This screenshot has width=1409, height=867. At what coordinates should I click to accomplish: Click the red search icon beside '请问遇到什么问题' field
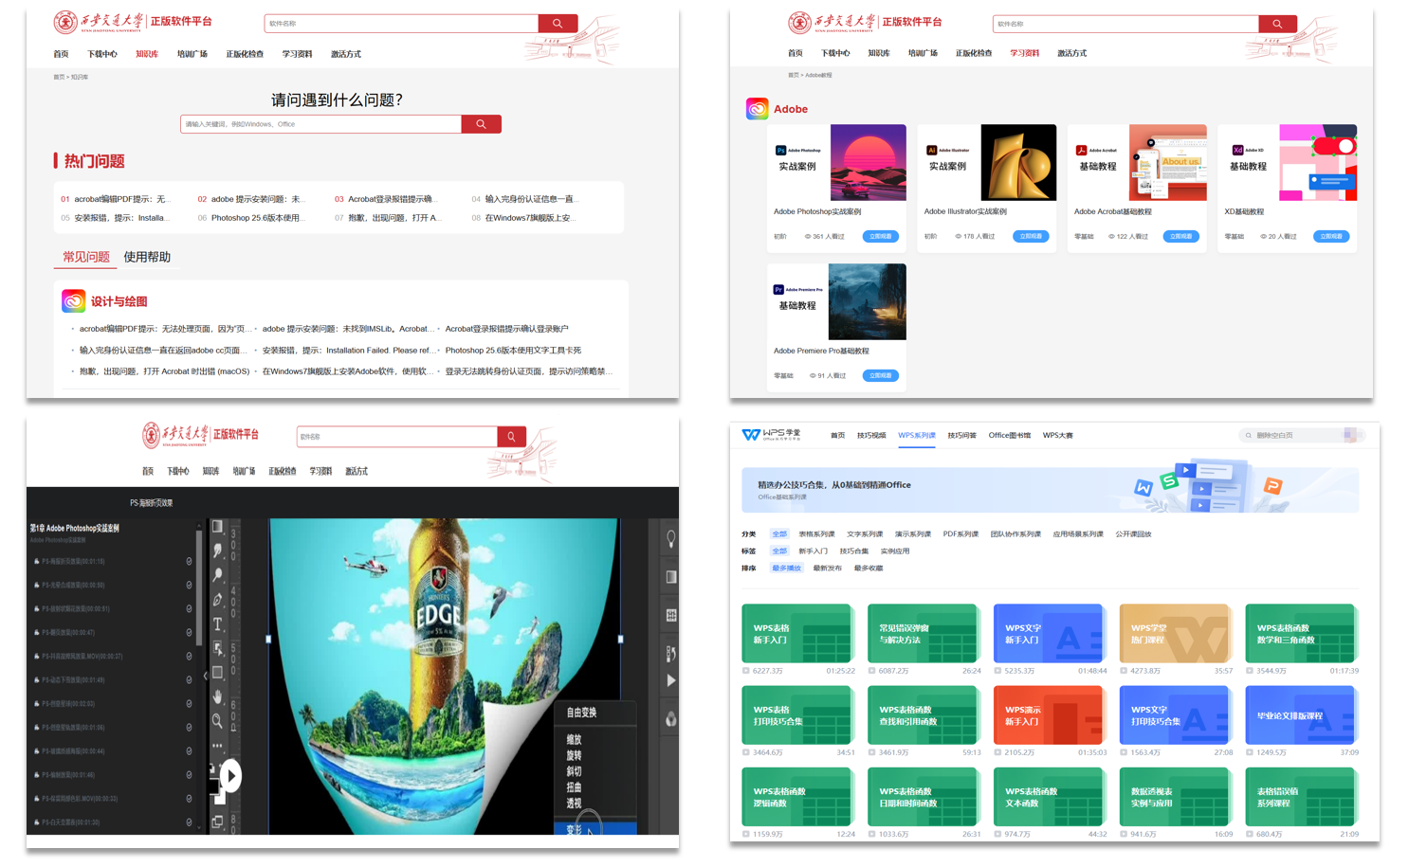481,124
